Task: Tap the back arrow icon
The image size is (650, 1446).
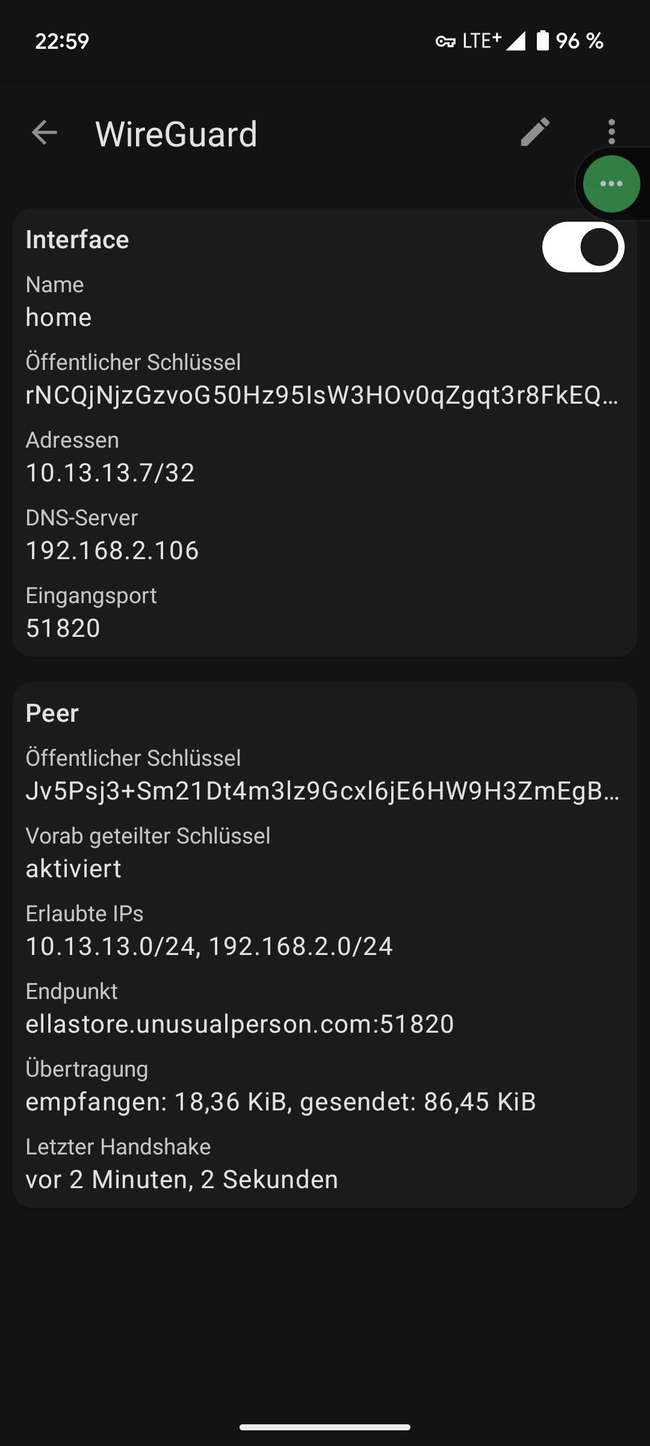Action: (45, 133)
